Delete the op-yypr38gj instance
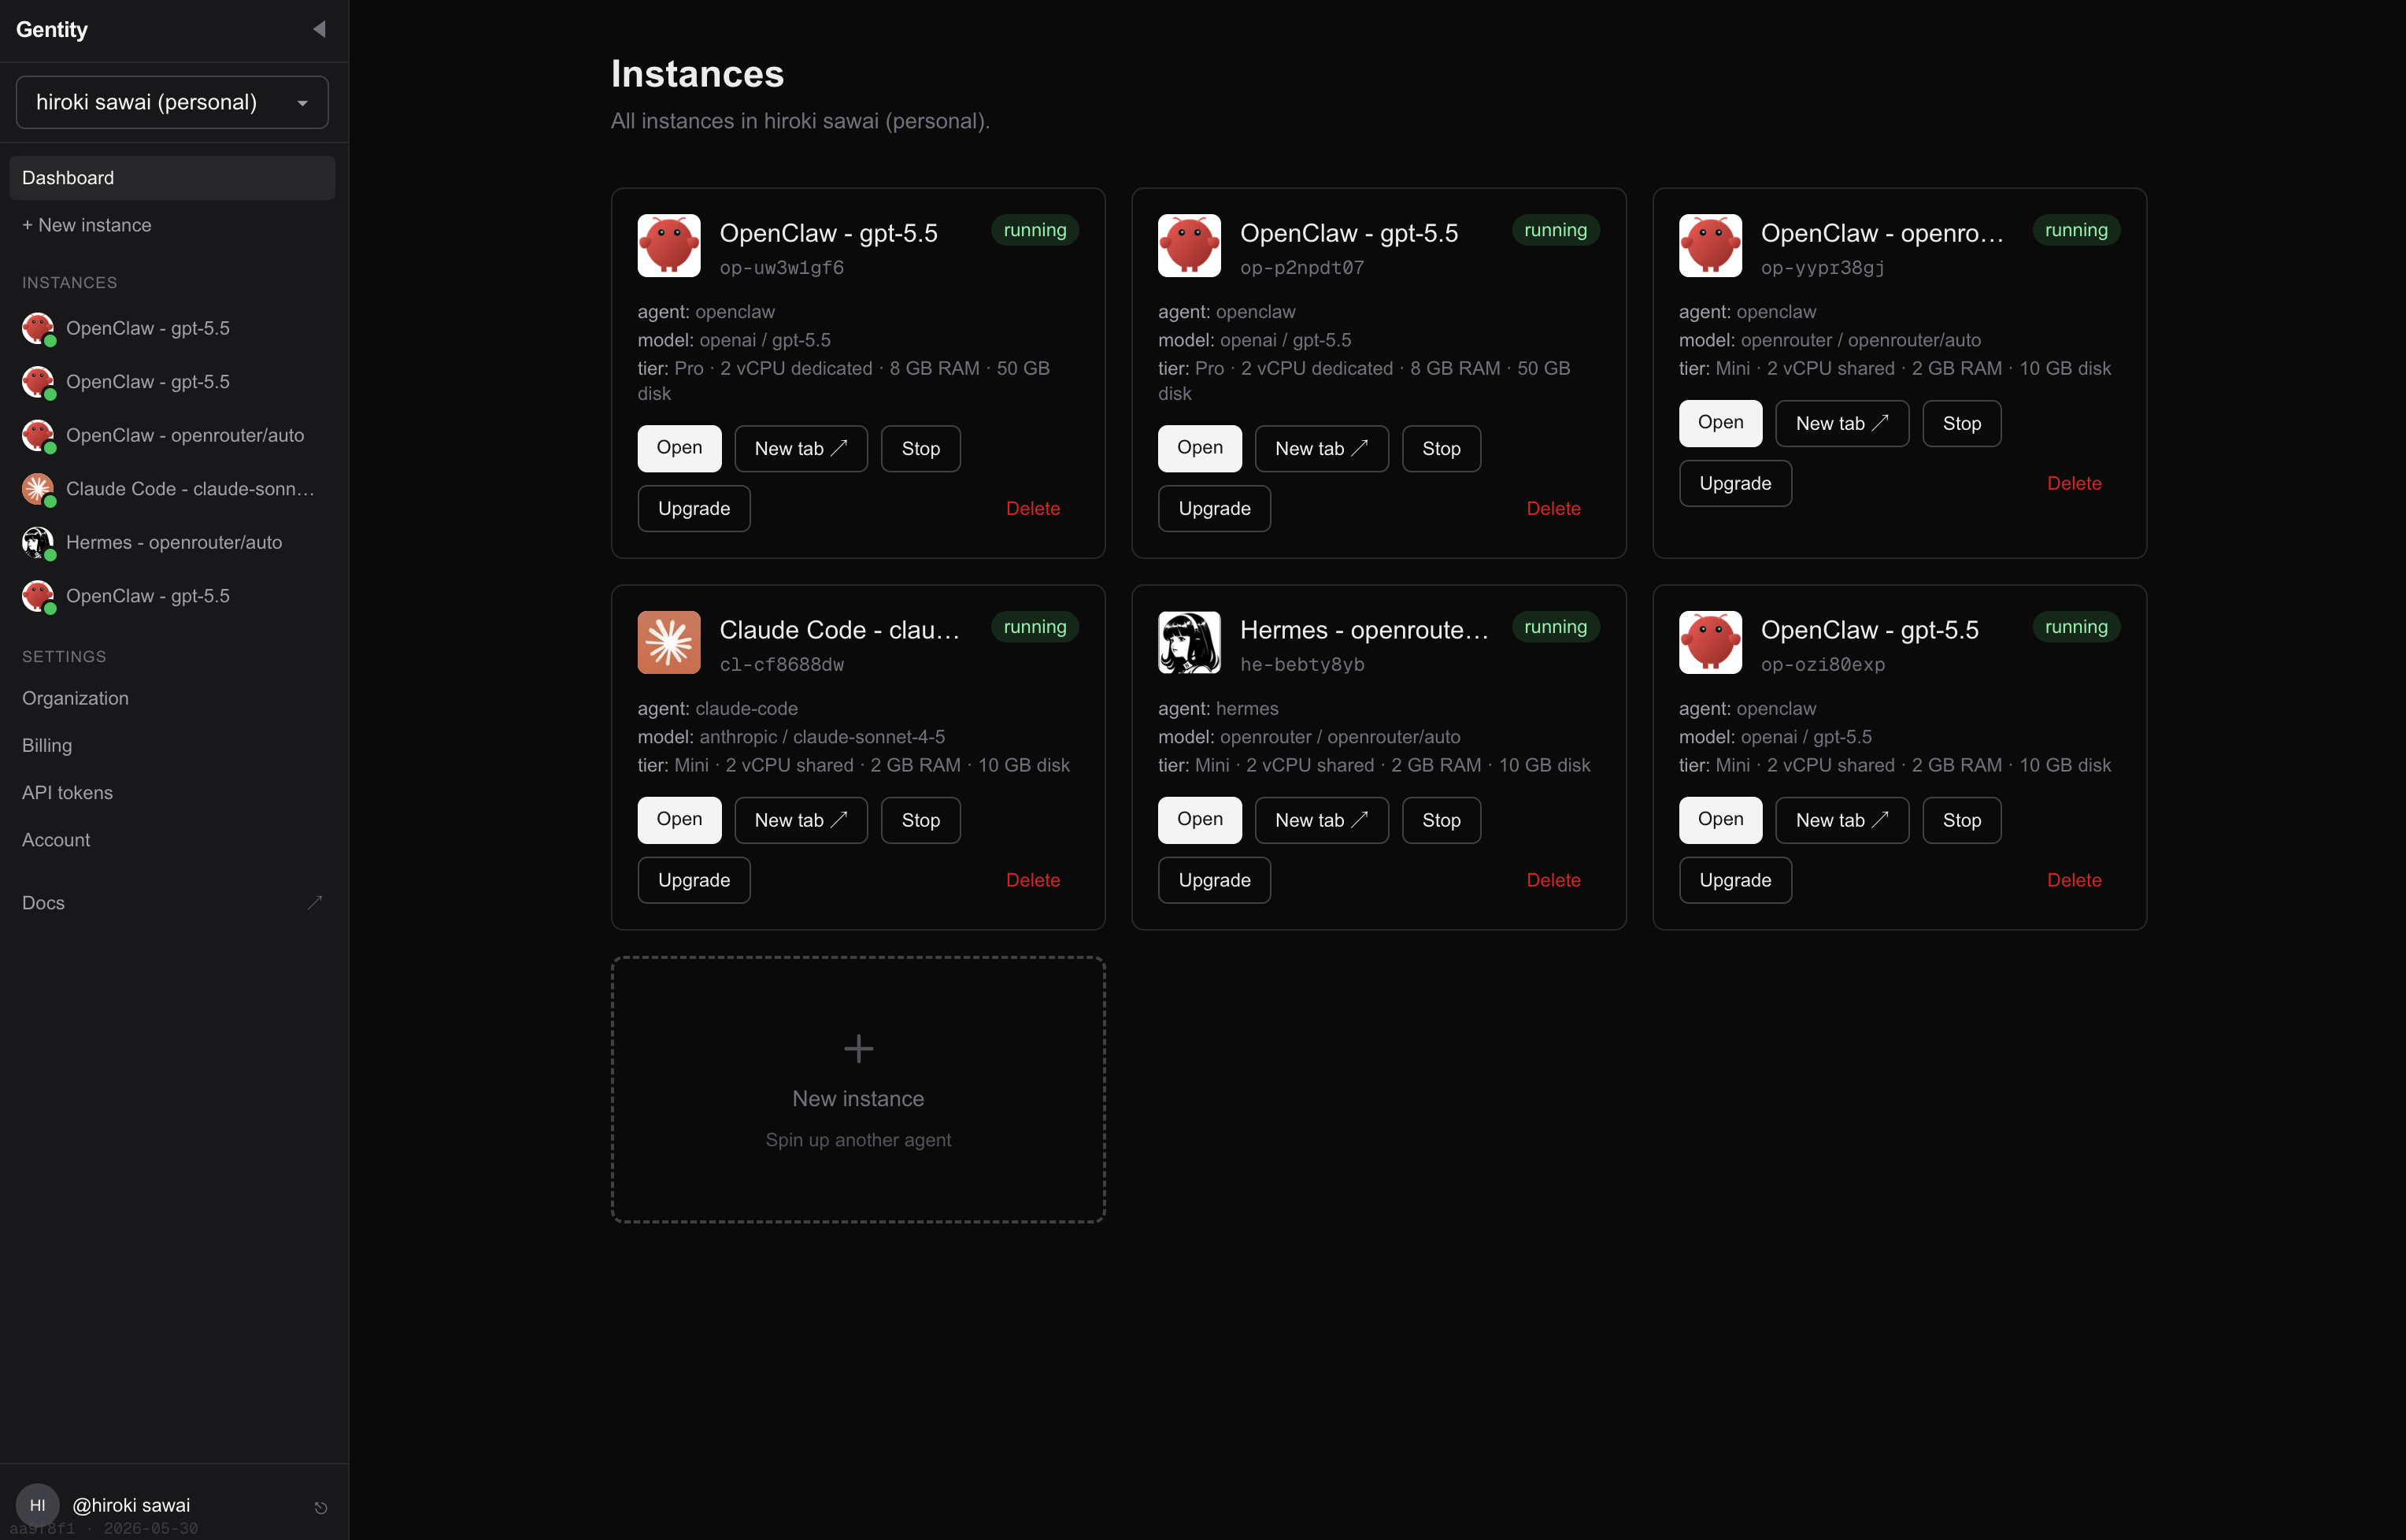This screenshot has width=2406, height=1540. click(2074, 483)
